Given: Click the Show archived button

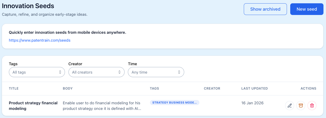Looking at the screenshot, I should click(265, 9).
